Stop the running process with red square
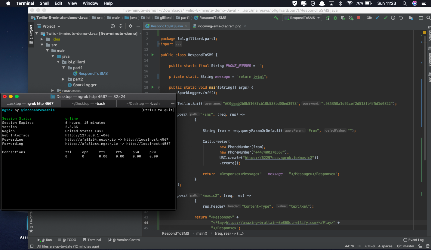This screenshot has height=250, width=431. tap(359, 18)
